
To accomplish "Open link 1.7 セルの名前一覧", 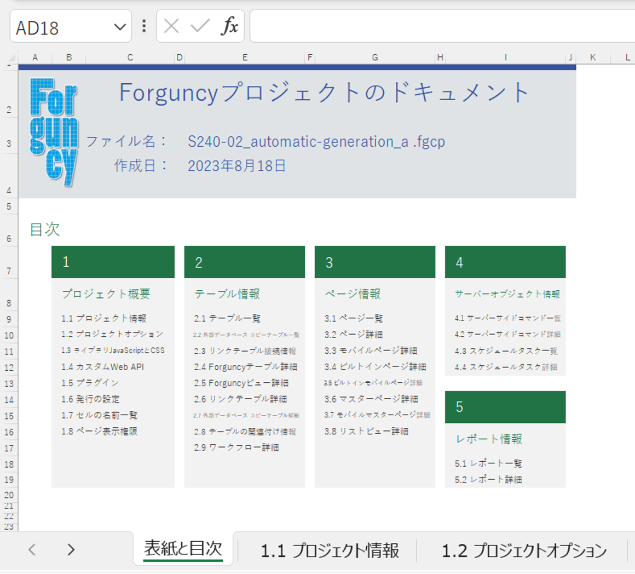I will pos(99,415).
